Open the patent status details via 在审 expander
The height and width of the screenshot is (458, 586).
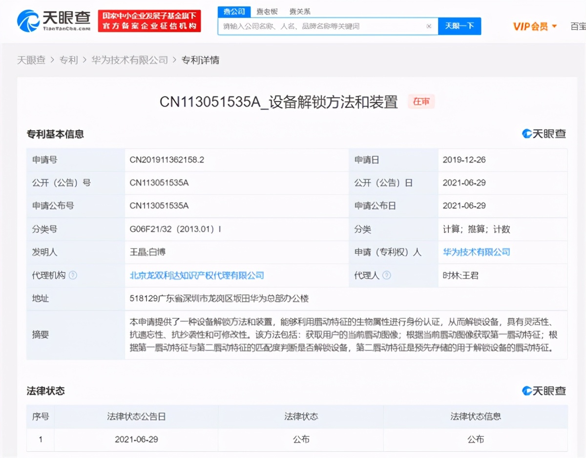tap(421, 102)
